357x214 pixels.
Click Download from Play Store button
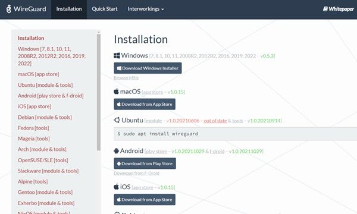[145, 163]
